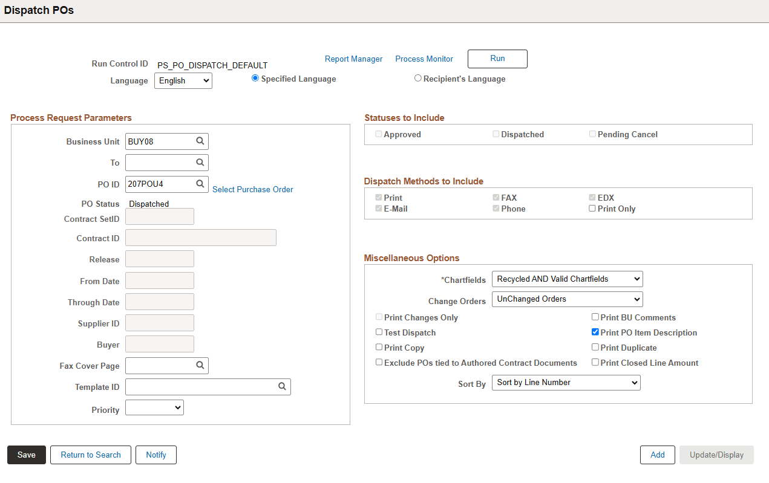The image size is (769, 483).
Task: Open the Sort By dropdown list
Action: coord(566,382)
